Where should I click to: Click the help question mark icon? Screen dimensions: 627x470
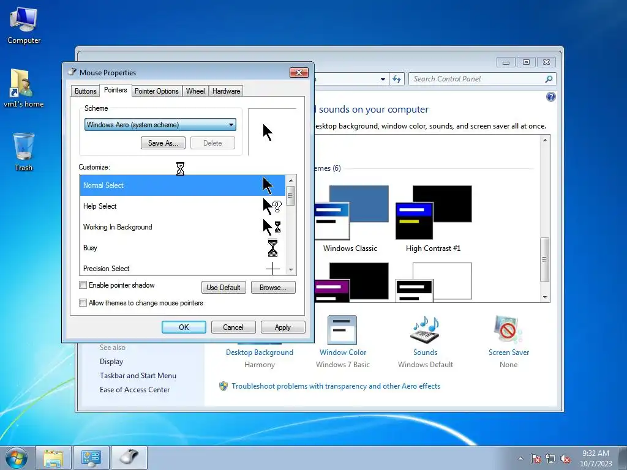(550, 97)
